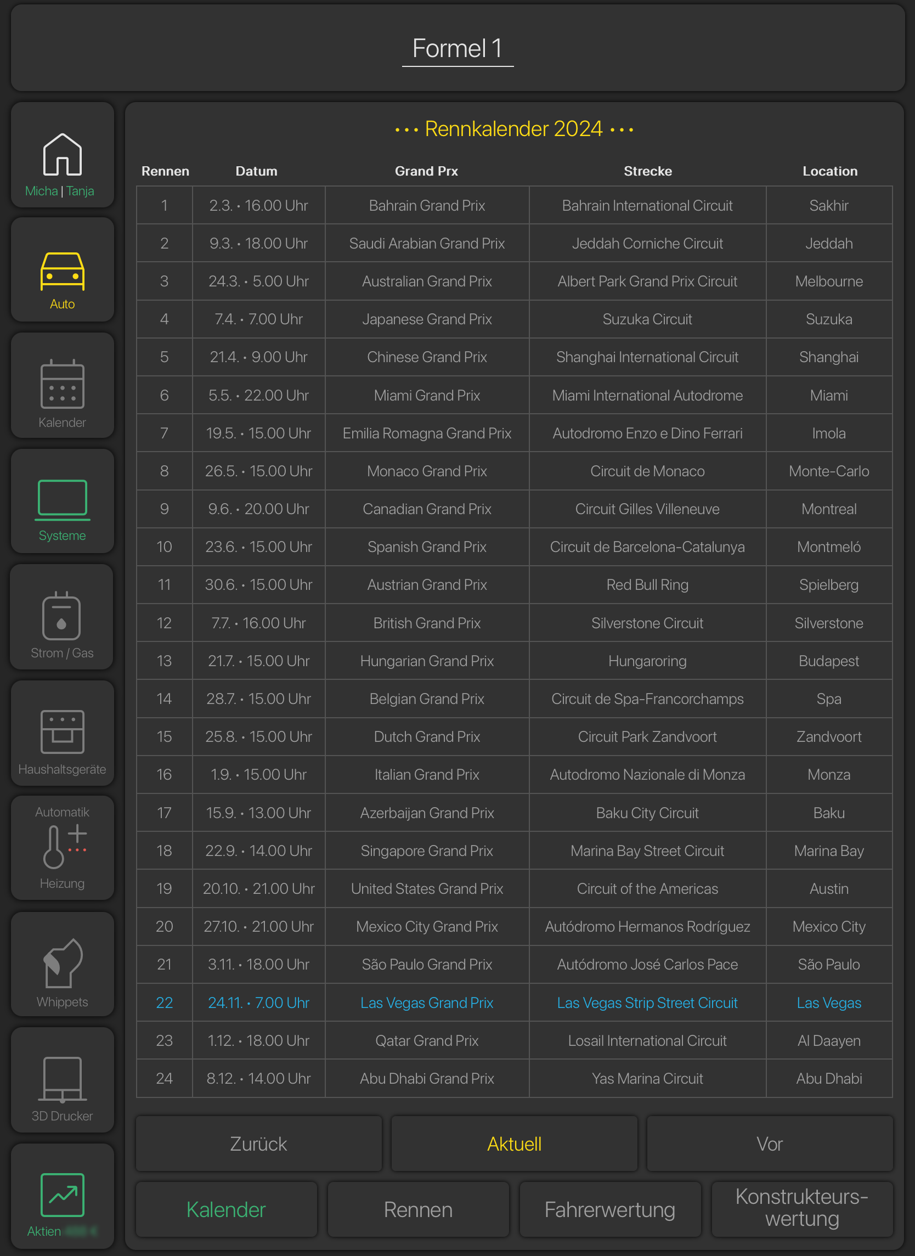Viewport: 915px width, 1256px height.
Task: Click the Monte-Carlo location cell
Action: point(829,471)
